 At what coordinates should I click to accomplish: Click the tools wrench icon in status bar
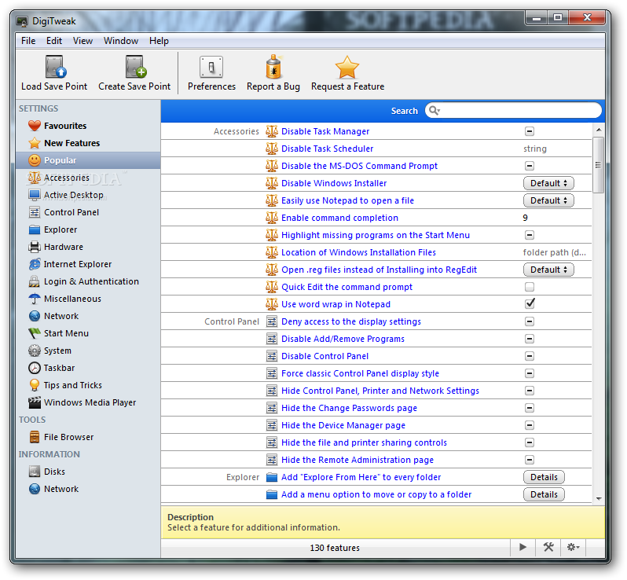(x=548, y=547)
